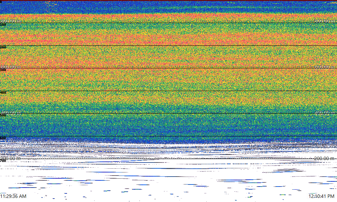Select the bold 700 gridline number
This screenshot has height=202, width=337.
[3, 161]
